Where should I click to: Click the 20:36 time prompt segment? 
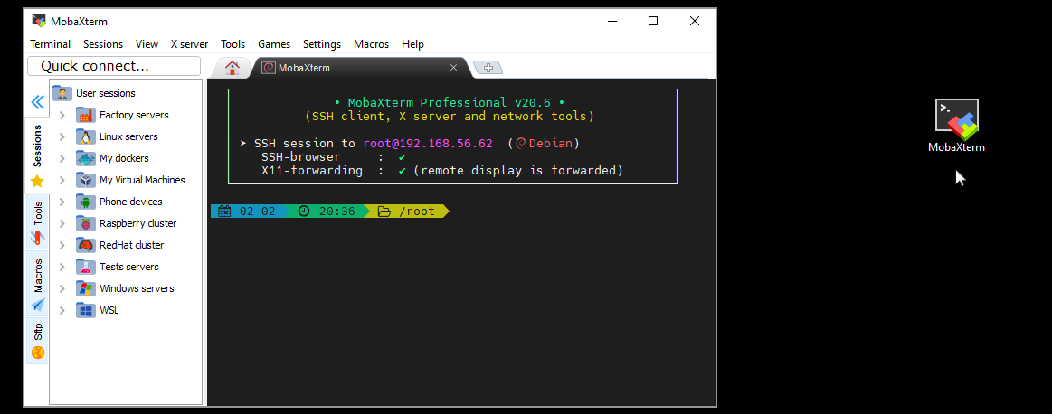[x=327, y=212]
